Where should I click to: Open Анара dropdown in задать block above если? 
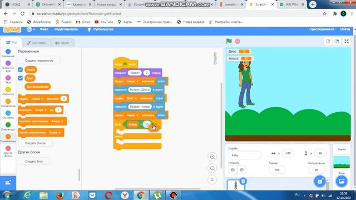132,115
